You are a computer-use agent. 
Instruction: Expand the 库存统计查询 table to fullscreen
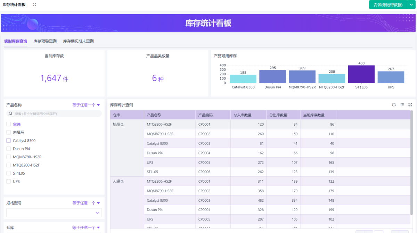click(x=410, y=105)
